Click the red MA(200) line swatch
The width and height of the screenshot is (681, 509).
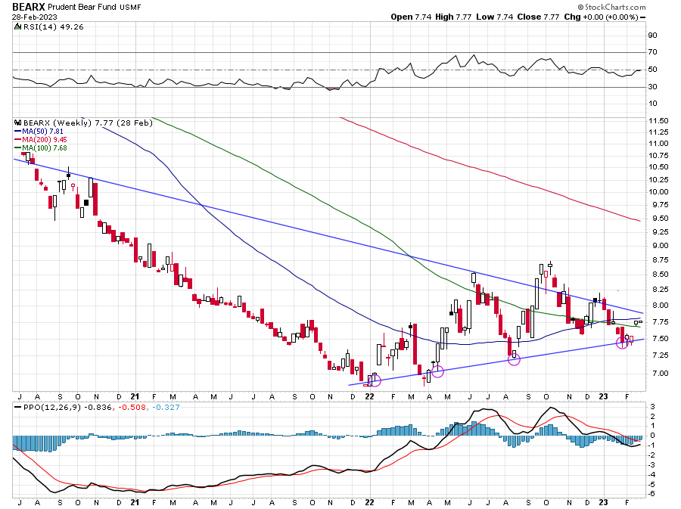[x=18, y=140]
